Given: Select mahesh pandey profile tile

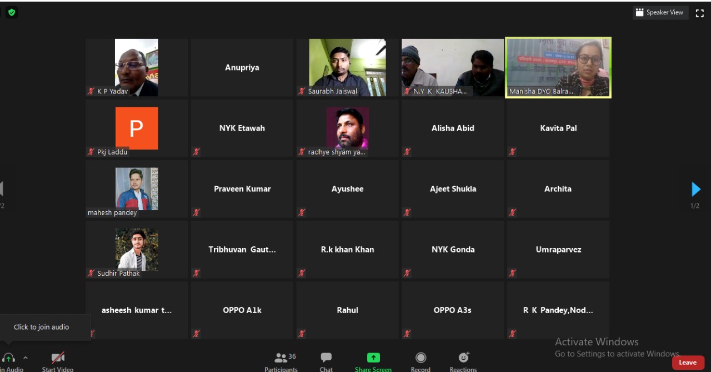Looking at the screenshot, I should click(x=137, y=189).
